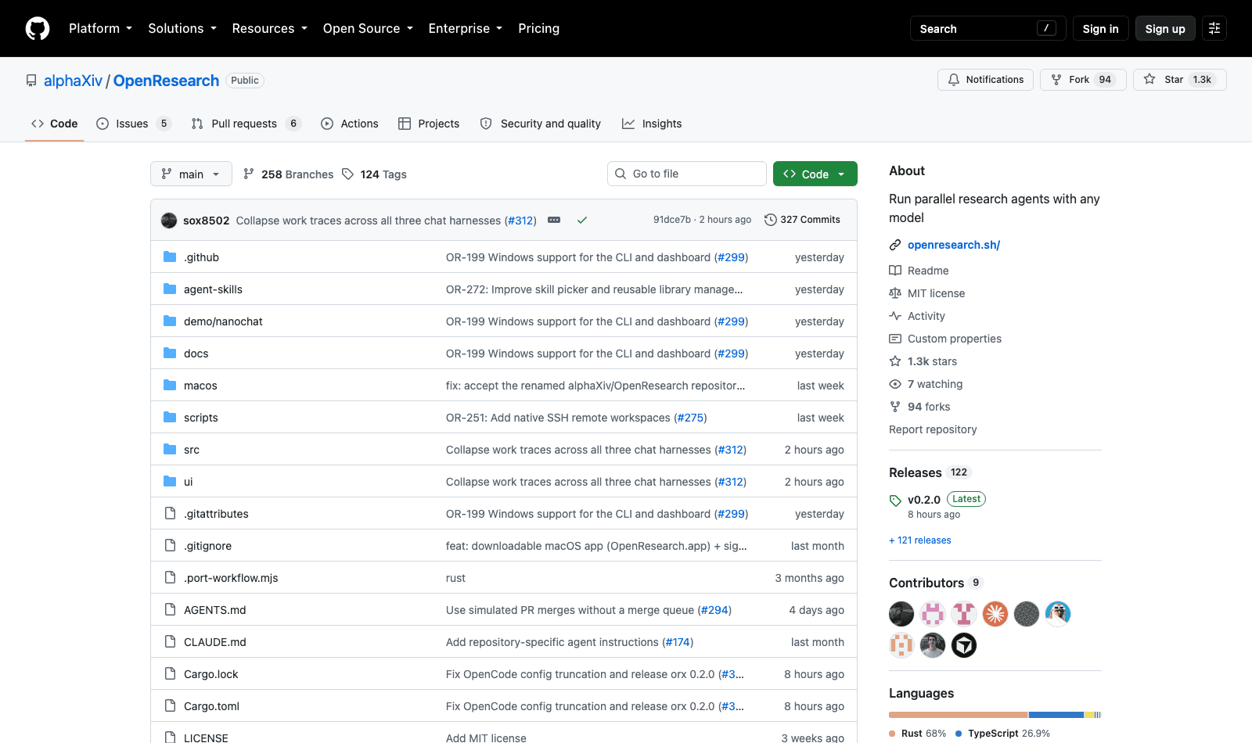Open the GitHub homepage logo

coord(38,28)
